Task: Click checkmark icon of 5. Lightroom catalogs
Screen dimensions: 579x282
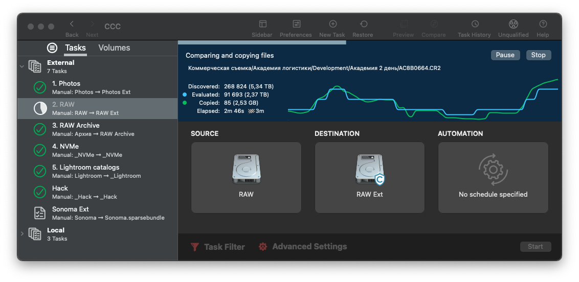Action: coord(40,172)
